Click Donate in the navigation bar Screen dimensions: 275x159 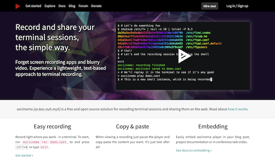(96, 6)
